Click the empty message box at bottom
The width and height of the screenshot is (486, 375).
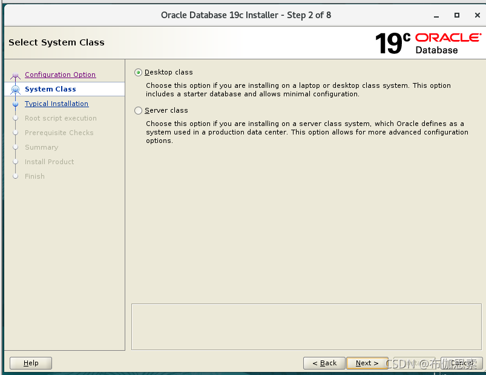click(306, 327)
